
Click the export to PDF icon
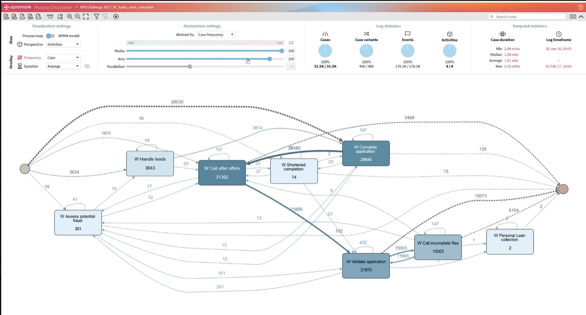pos(23,17)
